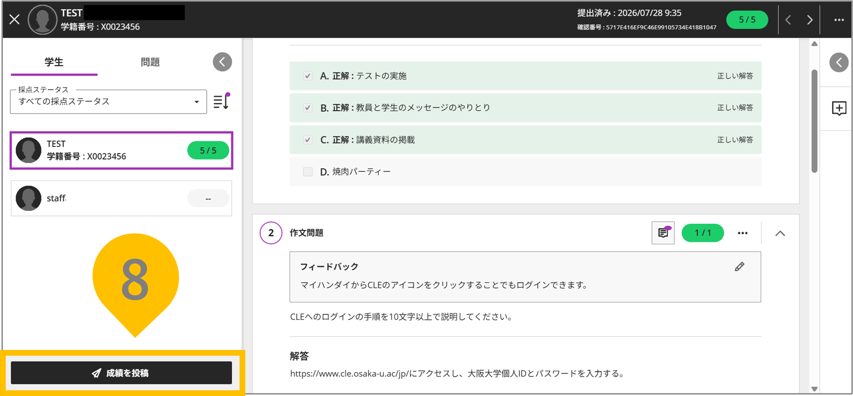The width and height of the screenshot is (853, 396).
Task: Click the TEST row avatar in list
Action: point(28,151)
